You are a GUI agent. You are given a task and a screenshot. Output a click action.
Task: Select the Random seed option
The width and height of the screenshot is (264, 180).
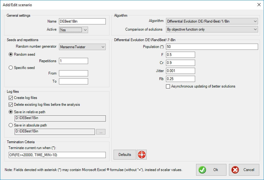(11, 54)
